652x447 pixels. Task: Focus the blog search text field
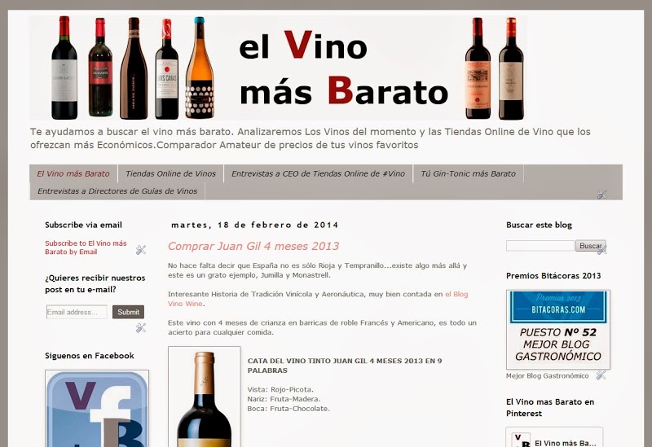pyautogui.click(x=540, y=246)
